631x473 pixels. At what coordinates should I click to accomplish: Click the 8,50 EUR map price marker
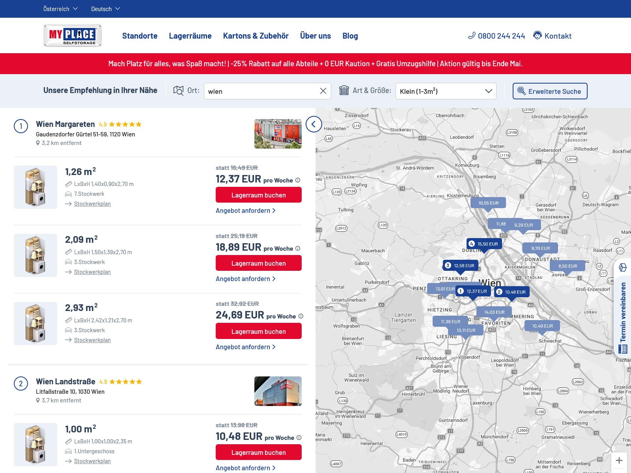[568, 266]
